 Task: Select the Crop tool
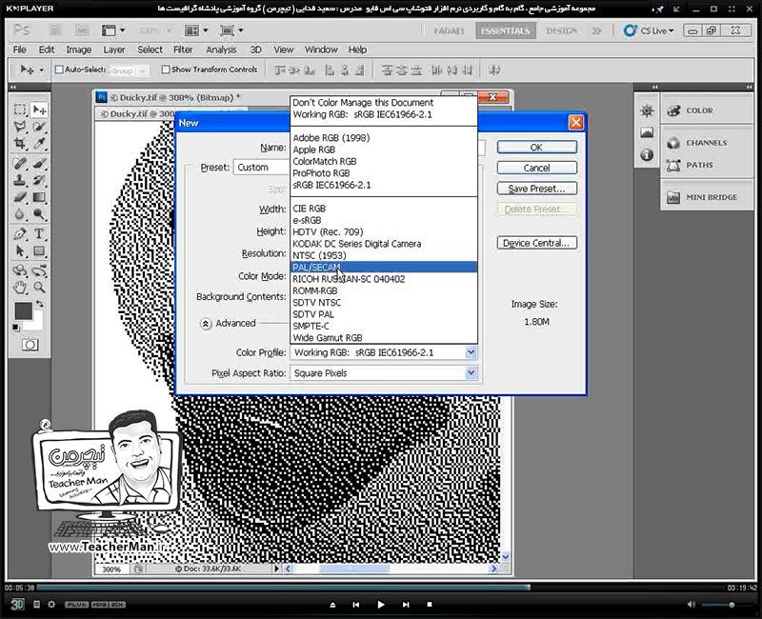click(x=19, y=144)
